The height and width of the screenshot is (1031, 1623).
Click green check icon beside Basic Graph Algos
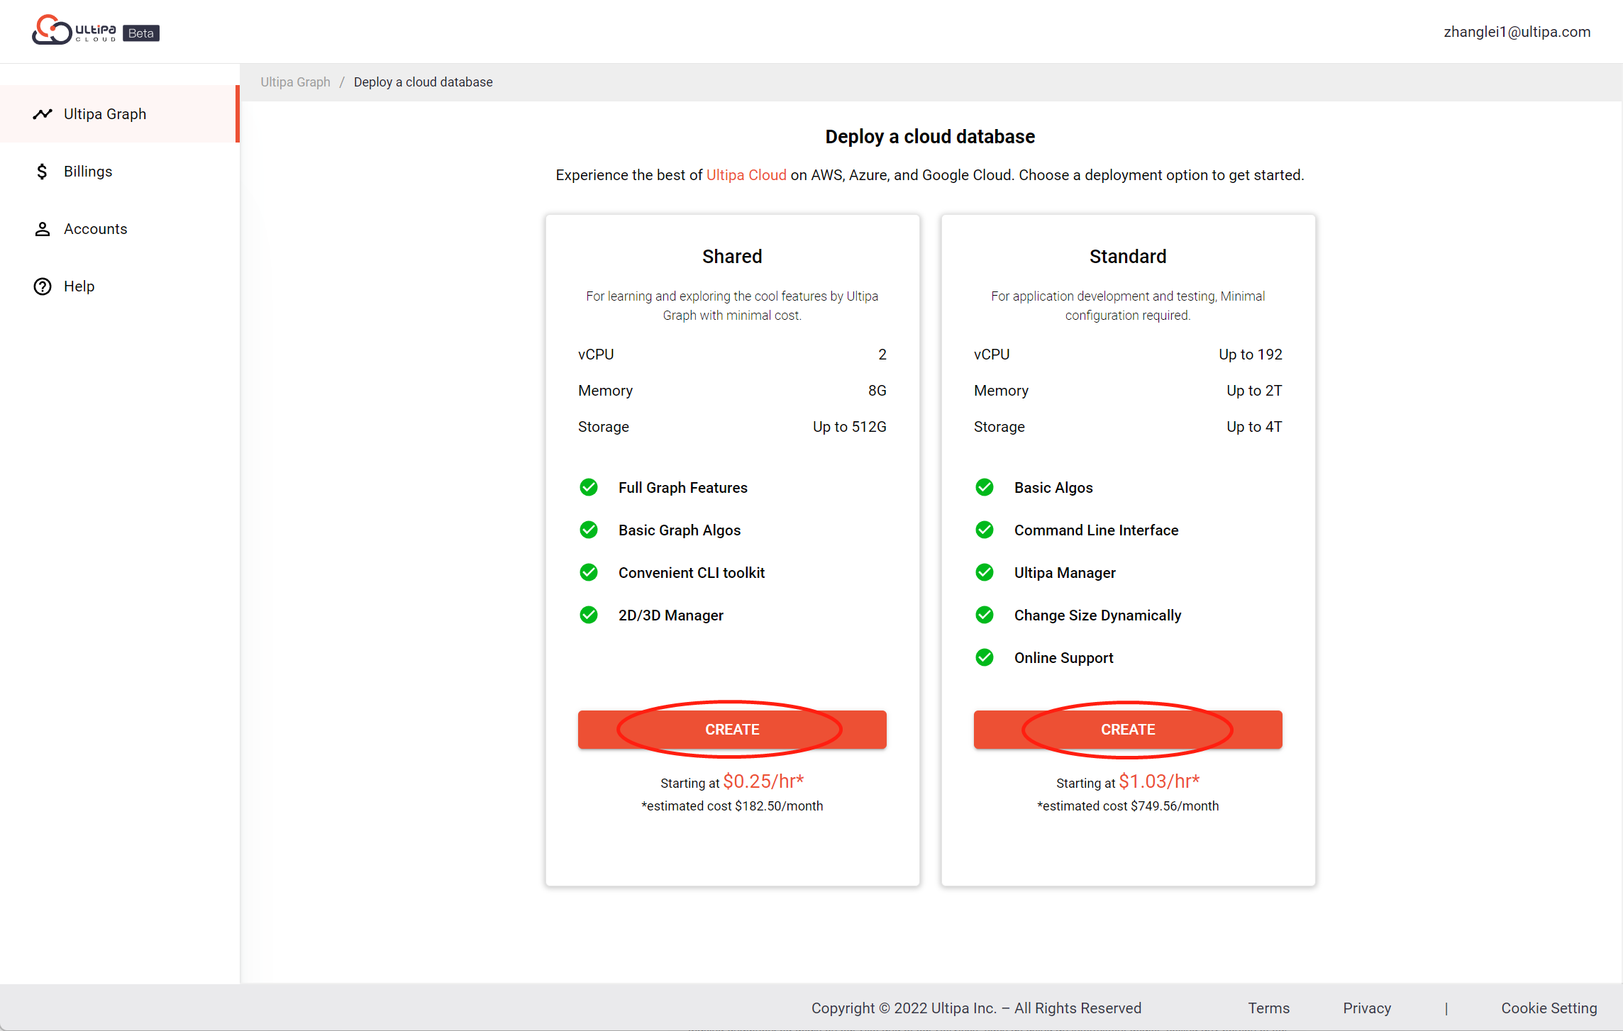(589, 530)
